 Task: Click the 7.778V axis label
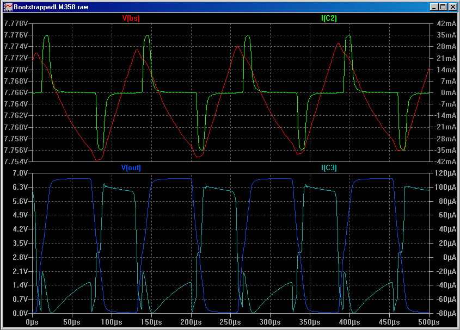point(16,23)
